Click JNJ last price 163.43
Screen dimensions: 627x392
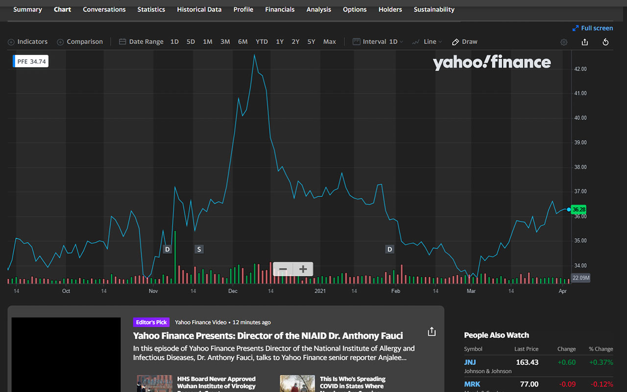pyautogui.click(x=527, y=362)
